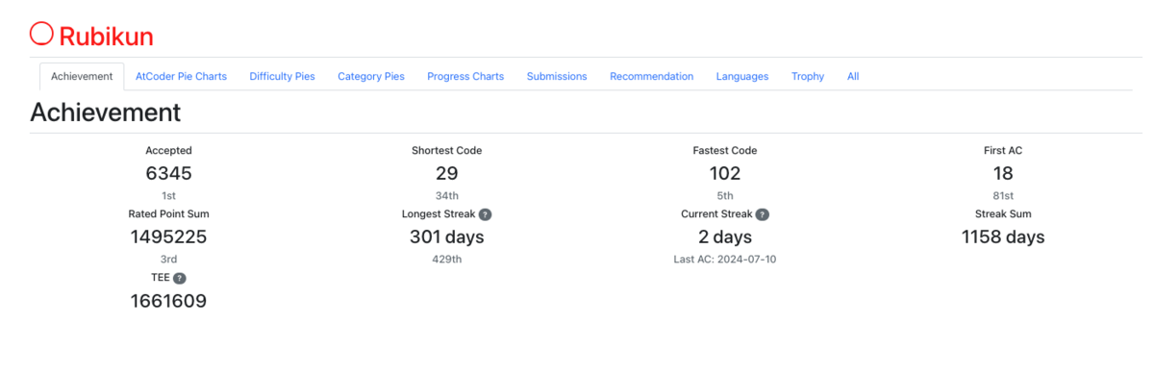This screenshot has width=1154, height=374.
Task: Click the Last AC: 2024-07-10 text
Action: coord(725,259)
